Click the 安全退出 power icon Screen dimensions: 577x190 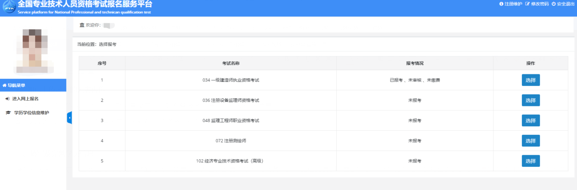[x=554, y=4]
